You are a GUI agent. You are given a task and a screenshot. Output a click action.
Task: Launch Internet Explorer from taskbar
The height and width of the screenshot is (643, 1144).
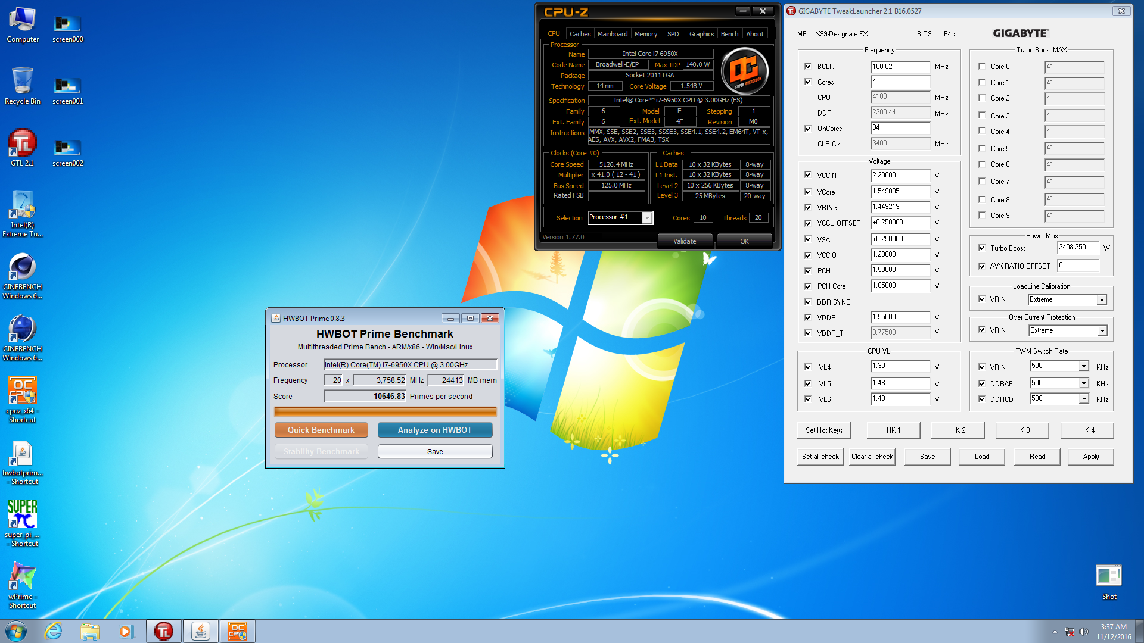[x=54, y=631]
